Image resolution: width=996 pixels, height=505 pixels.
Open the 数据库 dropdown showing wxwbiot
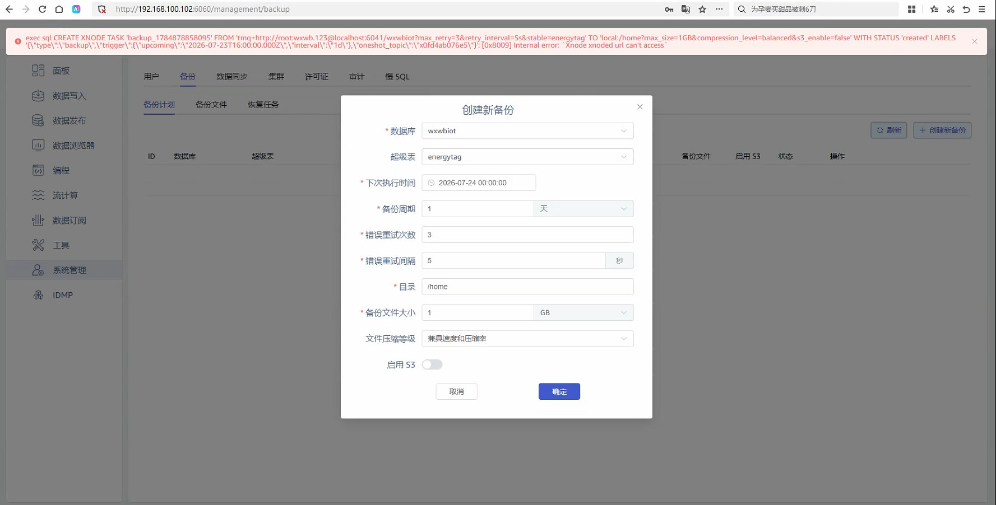pos(527,131)
